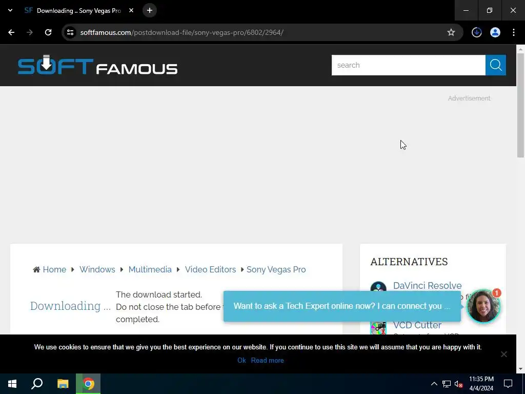Click the blue magnifier search button
The image size is (525, 394).
(x=496, y=65)
